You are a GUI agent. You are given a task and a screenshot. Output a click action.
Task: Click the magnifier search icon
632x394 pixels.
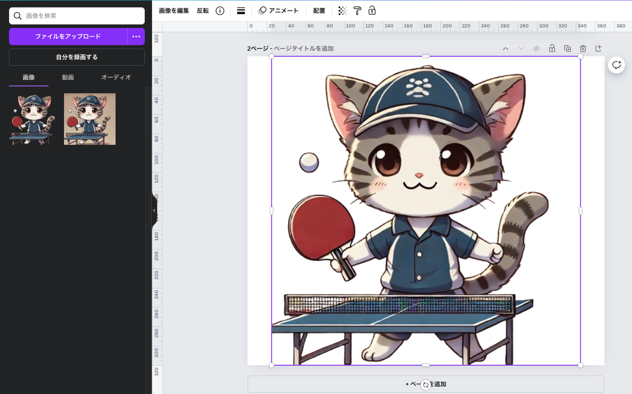coord(18,16)
